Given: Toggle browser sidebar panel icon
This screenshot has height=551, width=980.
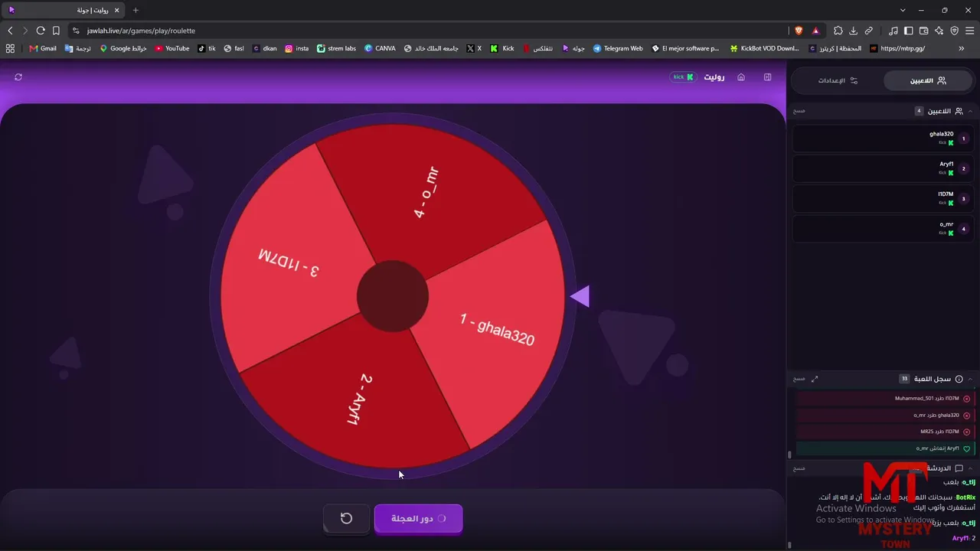Looking at the screenshot, I should (x=909, y=31).
